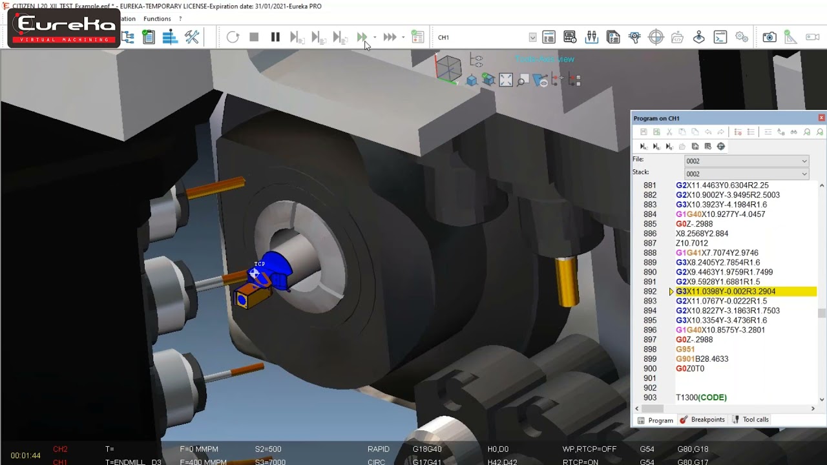
Task: Switch to the Breakpoints tab
Action: click(x=702, y=420)
